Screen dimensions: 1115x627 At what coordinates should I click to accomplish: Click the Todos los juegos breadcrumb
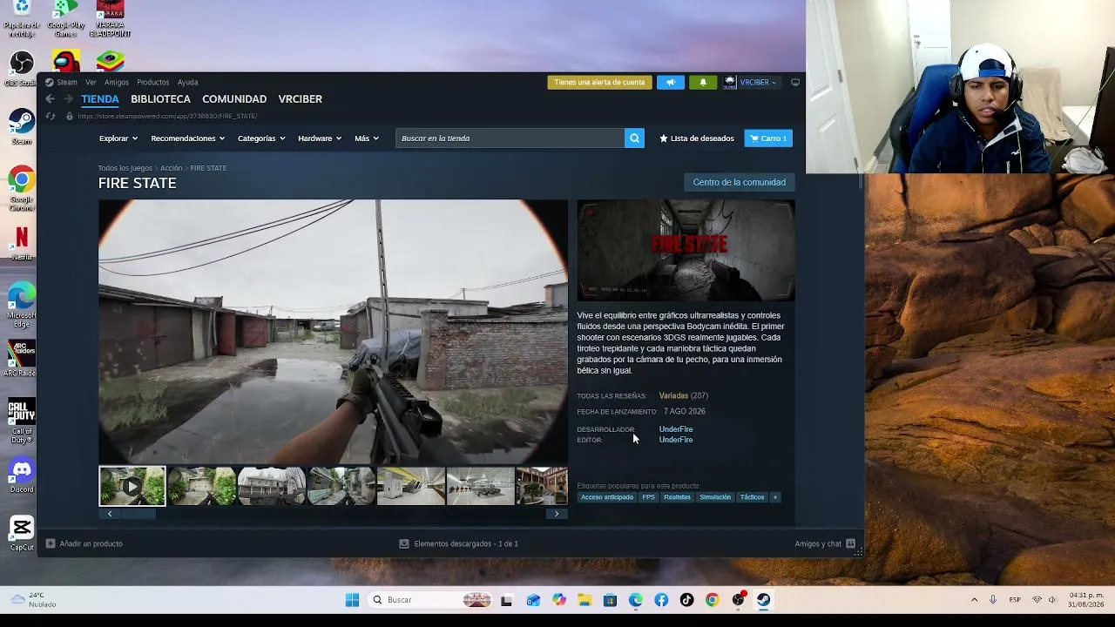coord(125,168)
